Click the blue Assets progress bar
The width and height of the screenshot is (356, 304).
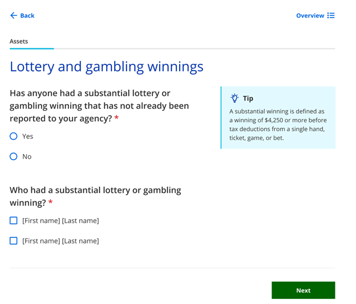(32, 49)
